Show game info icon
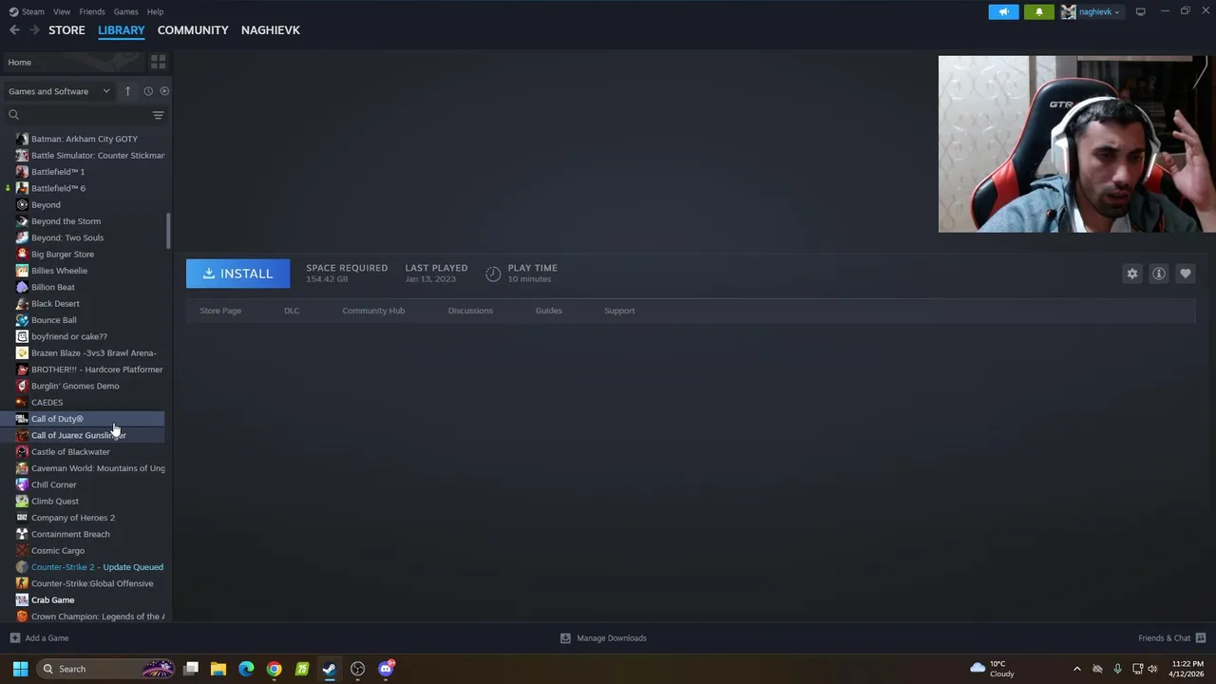This screenshot has width=1216, height=684. point(1159,274)
